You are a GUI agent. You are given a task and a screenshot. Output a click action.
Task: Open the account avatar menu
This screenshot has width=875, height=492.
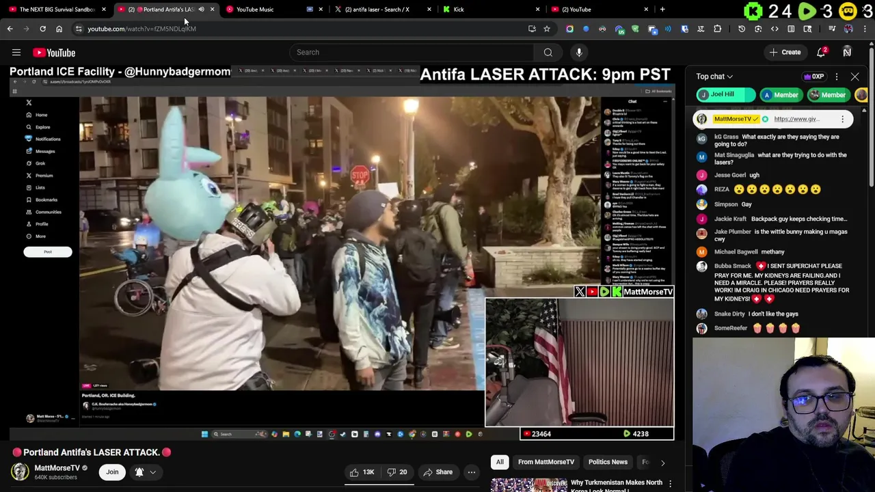847,52
